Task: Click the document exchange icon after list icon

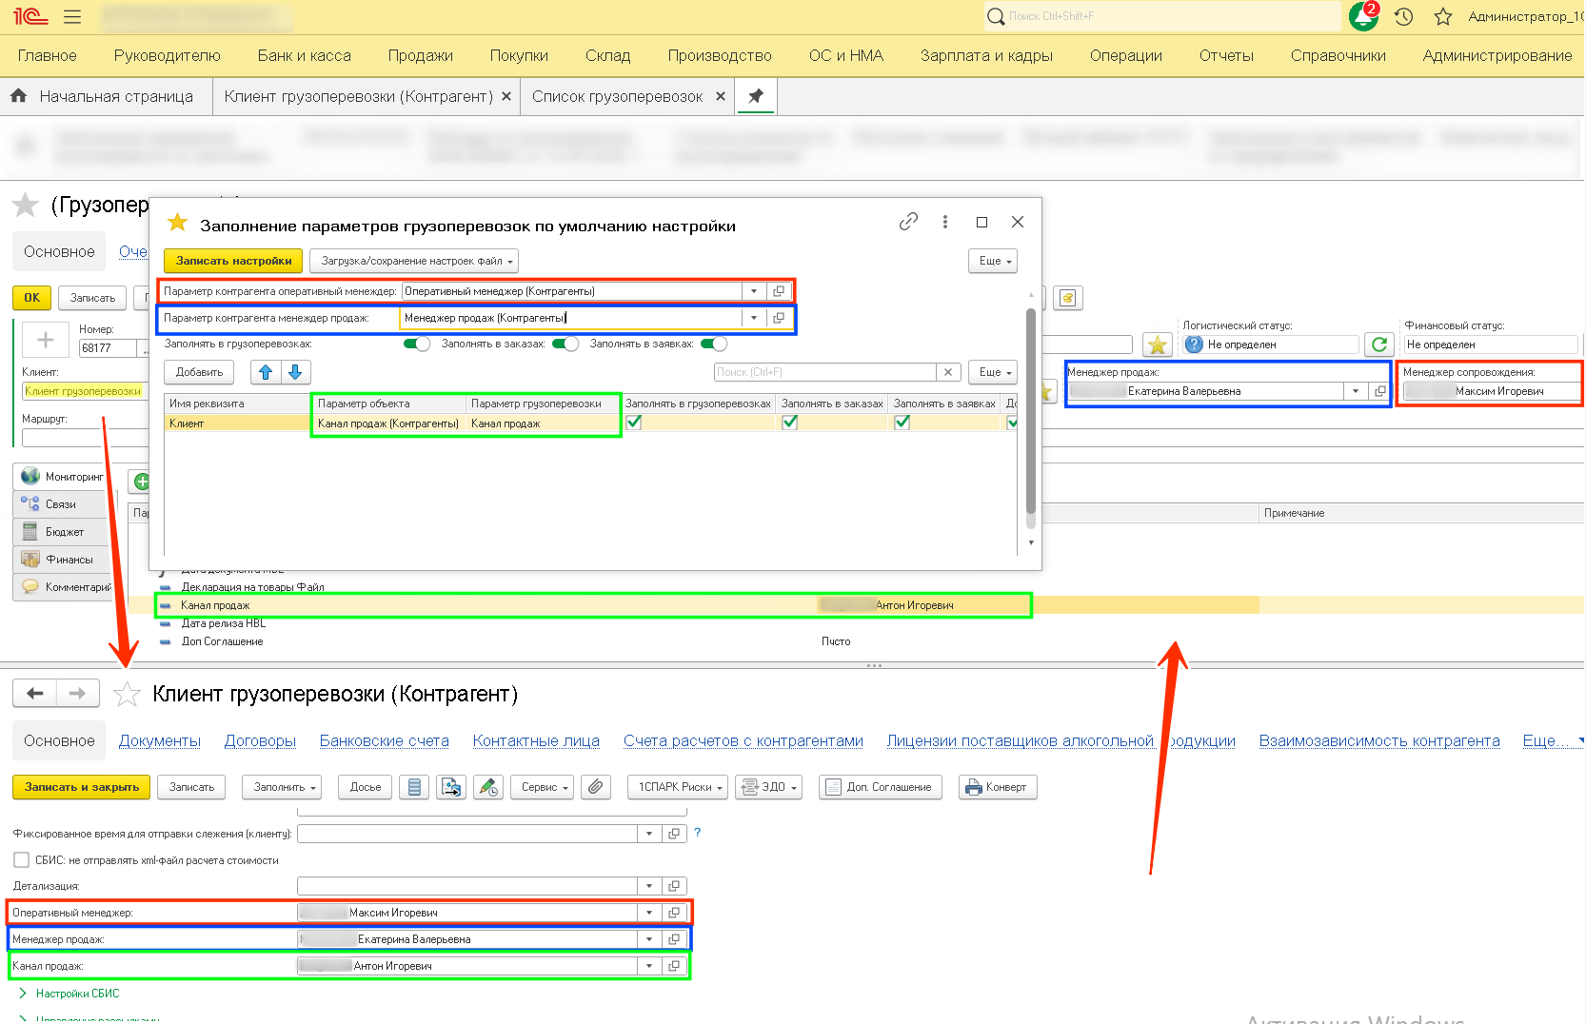Action: pos(451,787)
